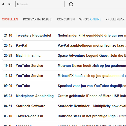Open the Marktplaats Aanbieding email

click(64, 96)
